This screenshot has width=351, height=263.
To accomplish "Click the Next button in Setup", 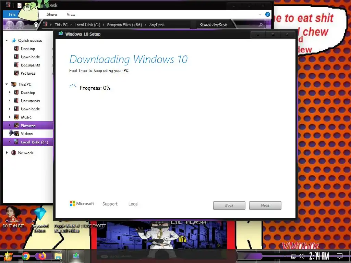I will tap(265, 205).
